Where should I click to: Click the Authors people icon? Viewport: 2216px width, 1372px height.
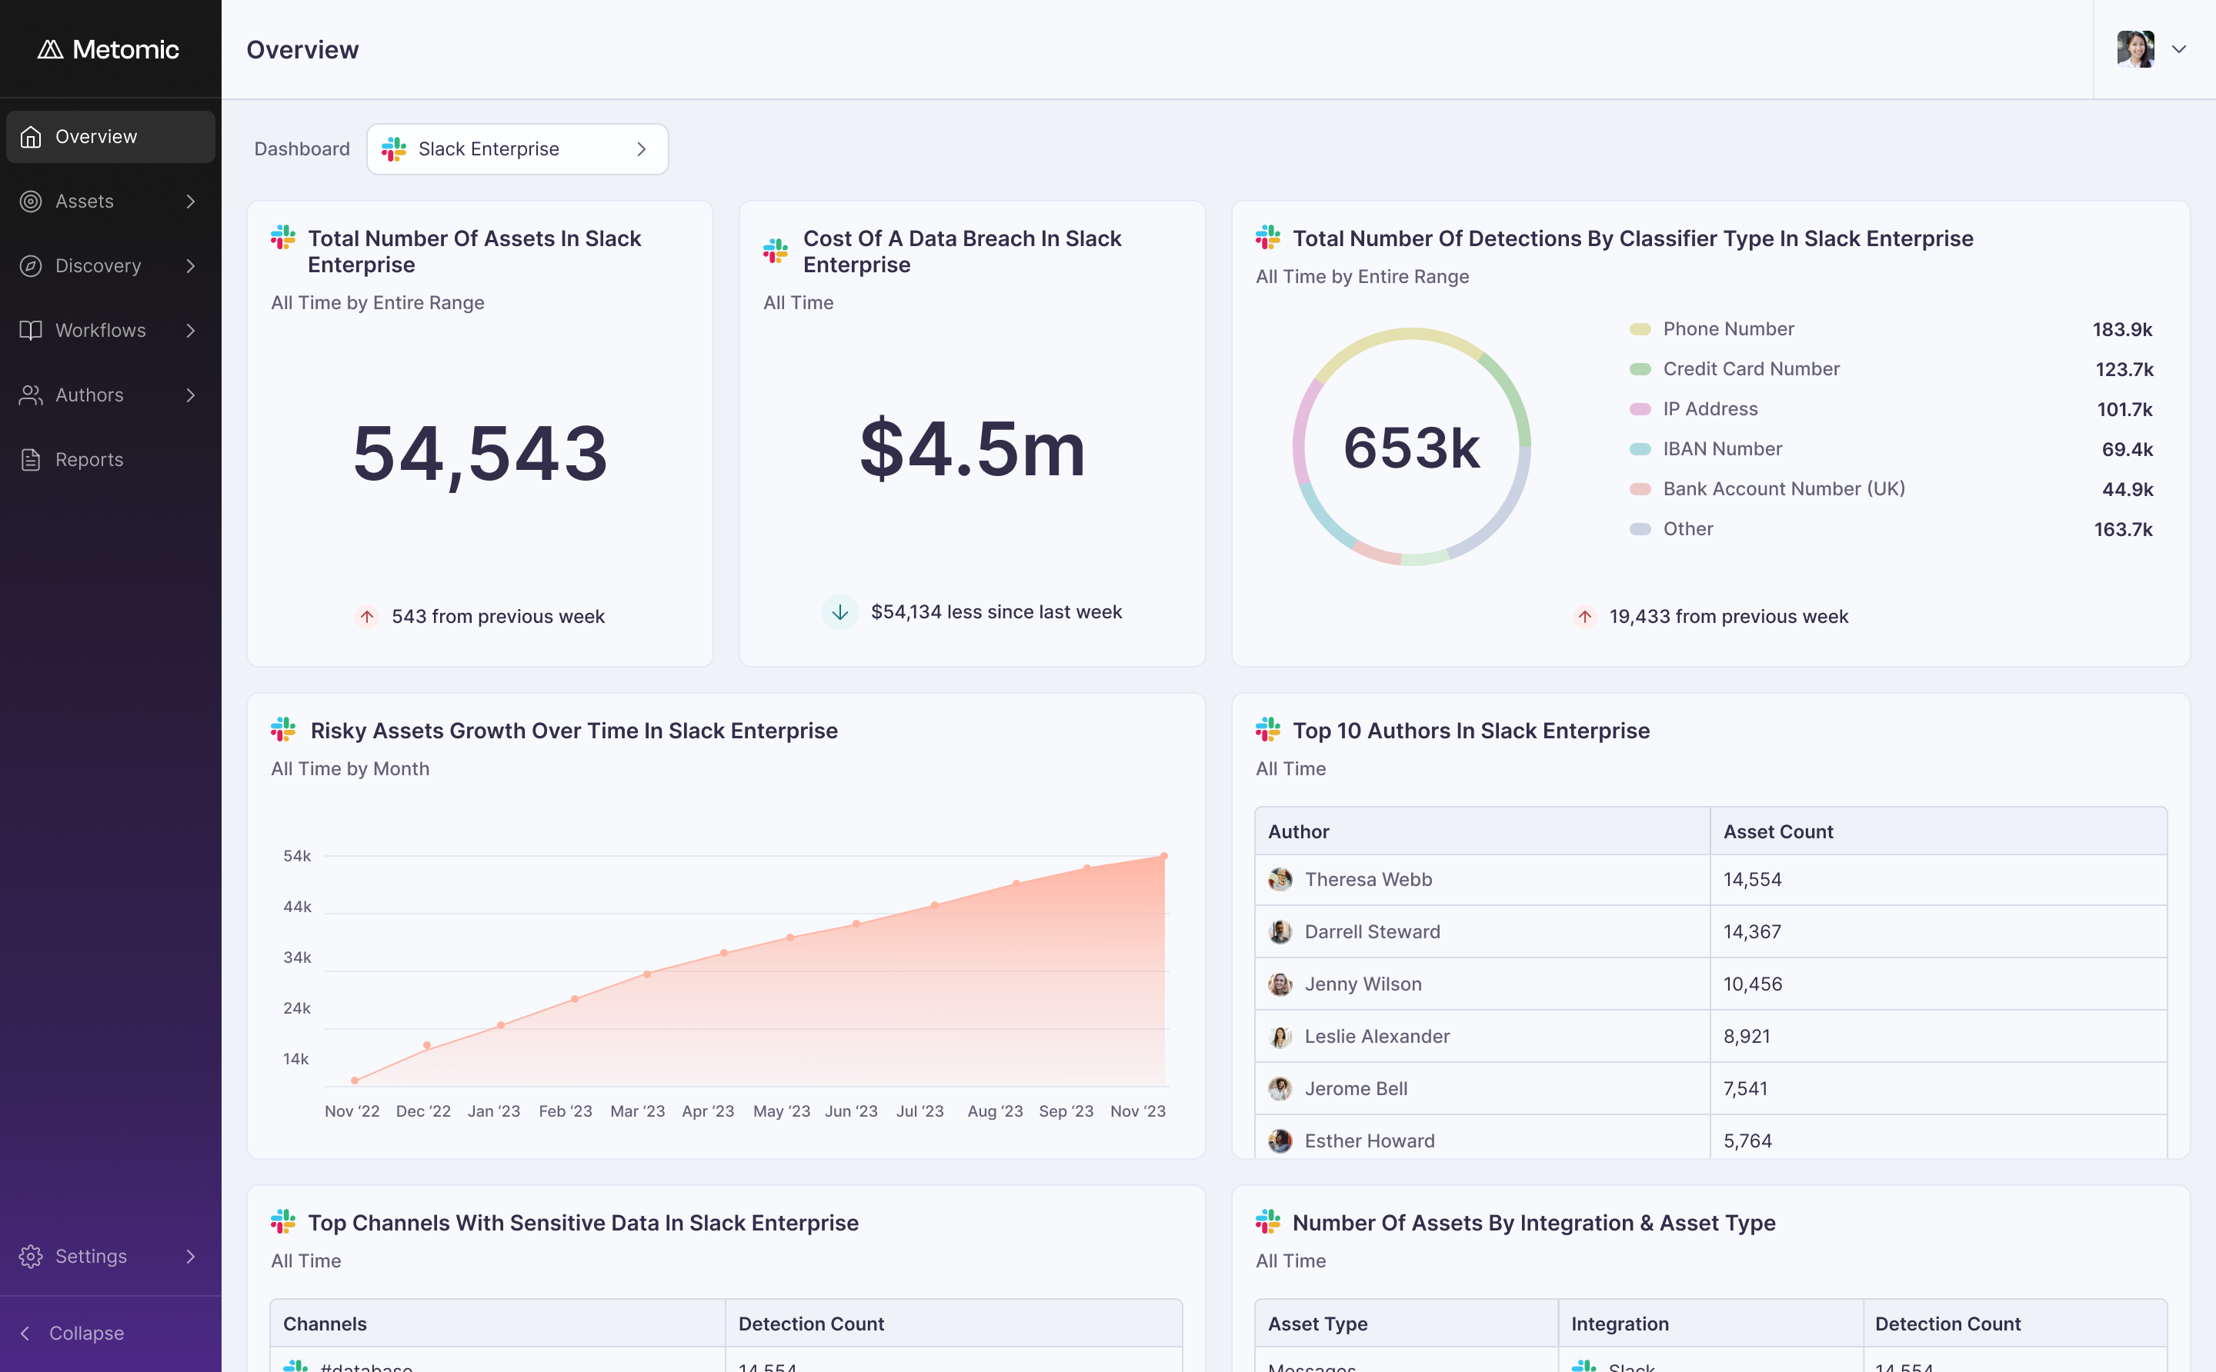[x=31, y=395]
